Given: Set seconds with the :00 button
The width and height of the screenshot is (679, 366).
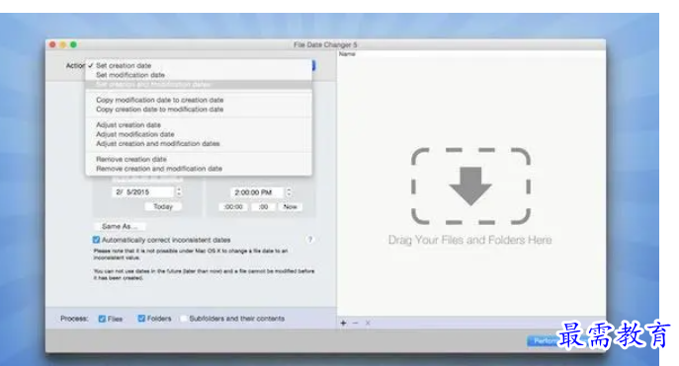Looking at the screenshot, I should click(x=263, y=207).
